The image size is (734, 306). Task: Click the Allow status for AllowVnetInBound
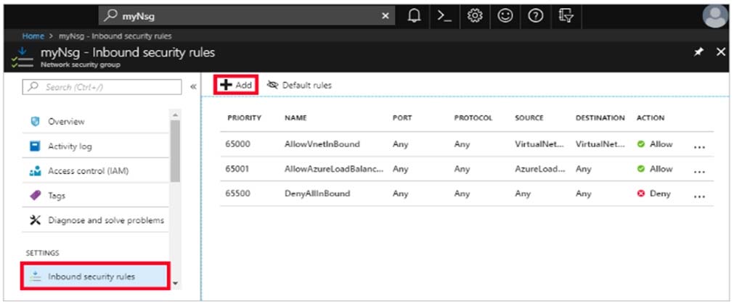[x=655, y=144]
